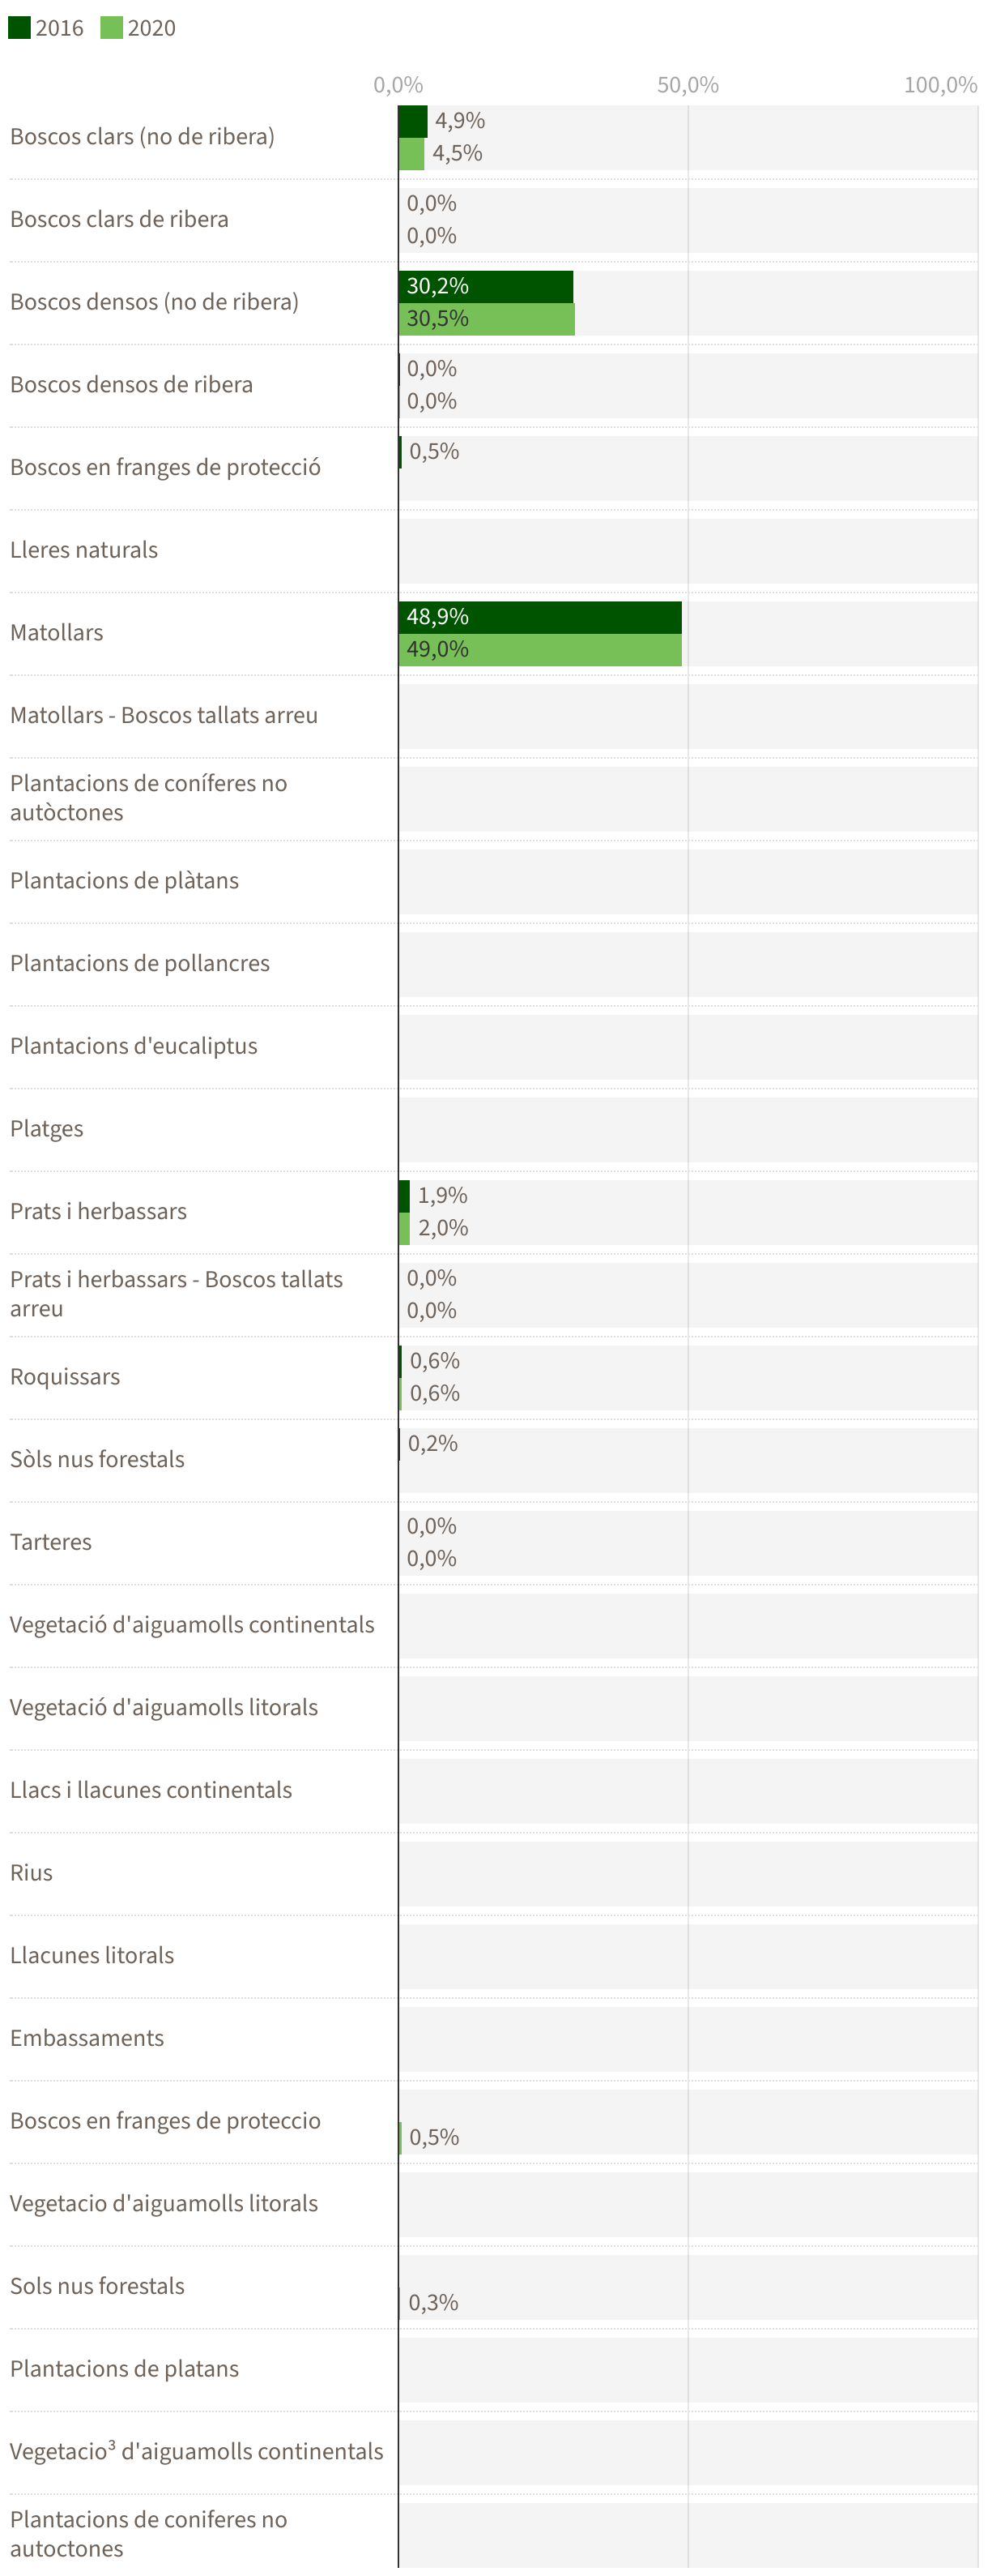Viewport: 988px width, 2576px height.
Task: Click the Rius category label
Action: pos(32,1873)
